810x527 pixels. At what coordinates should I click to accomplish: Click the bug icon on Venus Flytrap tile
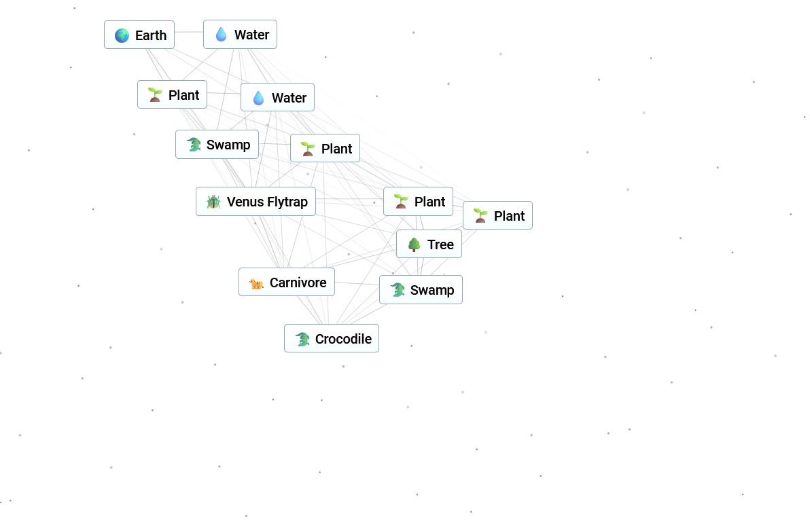[213, 202]
